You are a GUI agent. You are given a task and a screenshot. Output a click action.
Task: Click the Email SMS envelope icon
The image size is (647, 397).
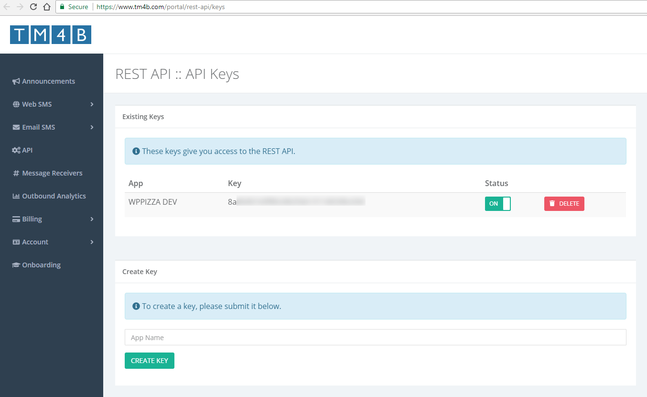point(16,127)
